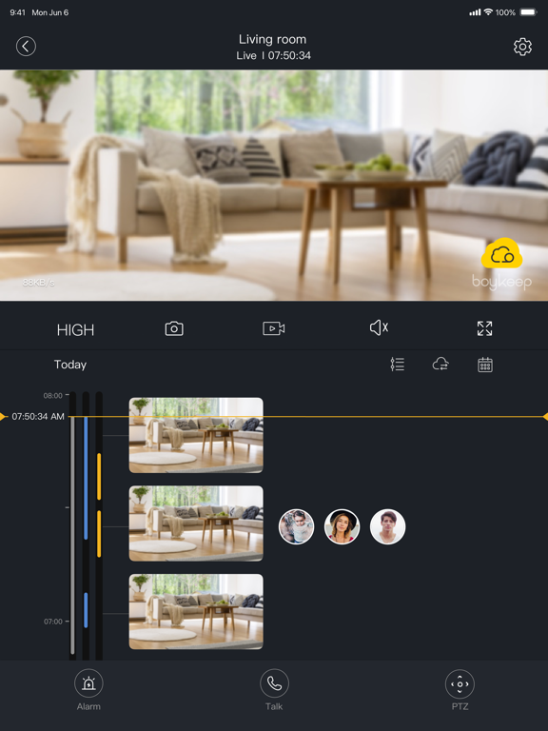The height and width of the screenshot is (731, 548).
Task: Change HIGH video quality setting
Action: pyautogui.click(x=75, y=330)
